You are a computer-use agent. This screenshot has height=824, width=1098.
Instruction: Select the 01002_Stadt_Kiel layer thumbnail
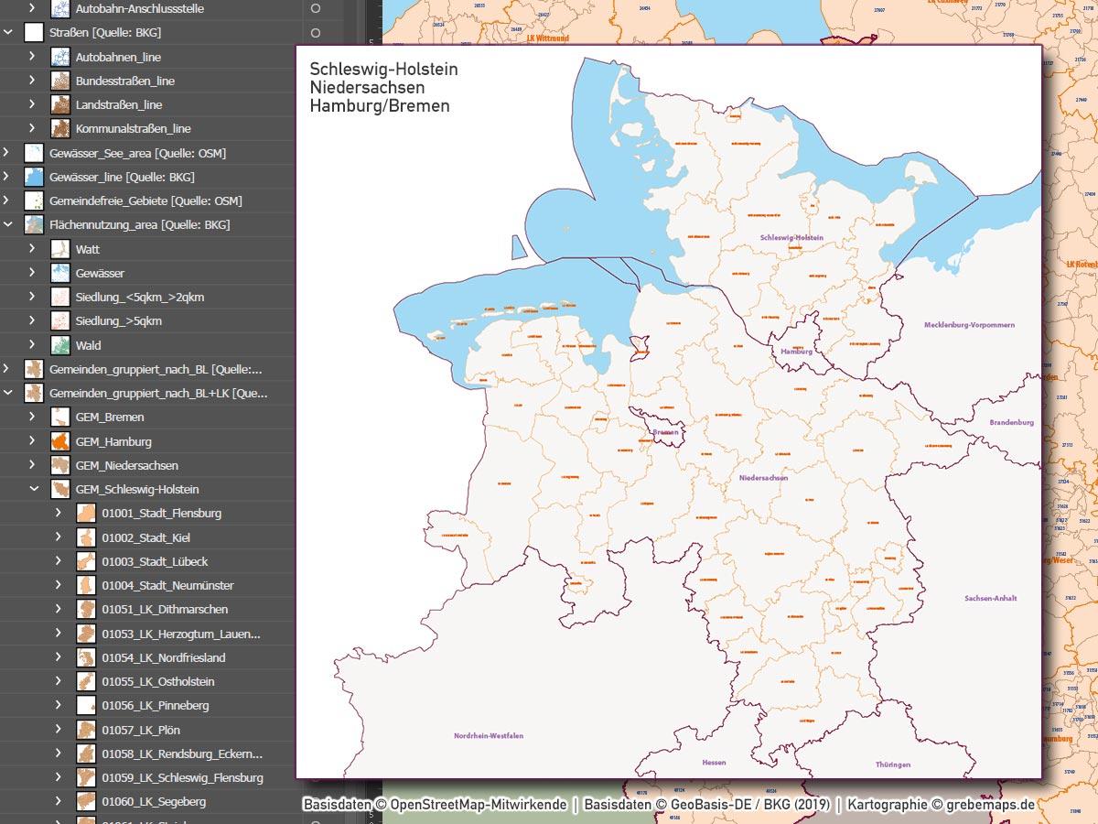click(x=85, y=537)
